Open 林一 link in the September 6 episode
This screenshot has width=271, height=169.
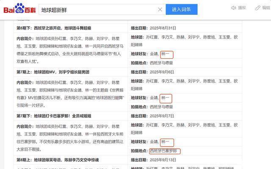tap(166, 98)
